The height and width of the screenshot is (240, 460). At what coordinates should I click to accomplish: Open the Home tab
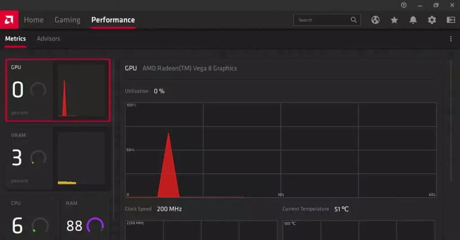[x=34, y=20]
